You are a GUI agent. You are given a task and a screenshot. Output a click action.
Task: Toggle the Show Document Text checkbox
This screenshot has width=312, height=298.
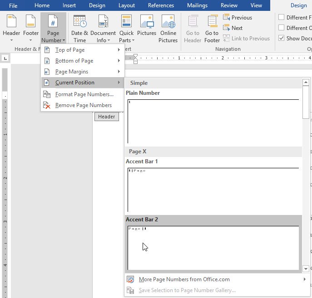pos(282,39)
